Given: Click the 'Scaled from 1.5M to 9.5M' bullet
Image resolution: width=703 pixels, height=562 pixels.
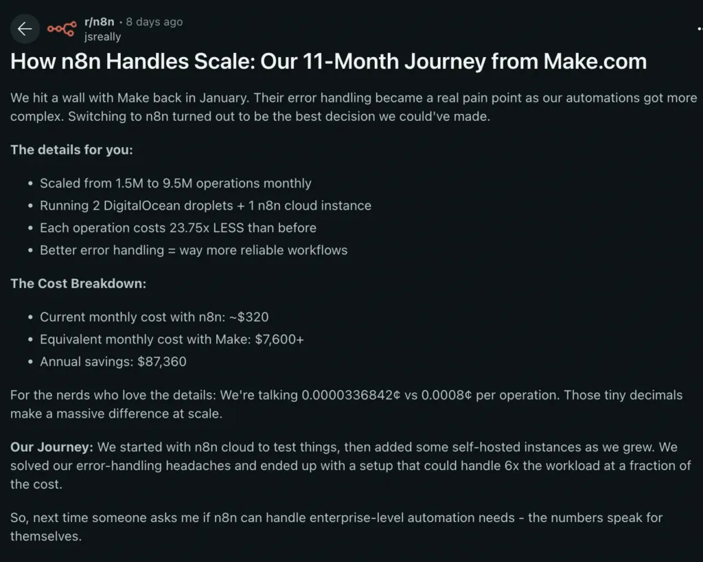Looking at the screenshot, I should pyautogui.click(x=176, y=183).
